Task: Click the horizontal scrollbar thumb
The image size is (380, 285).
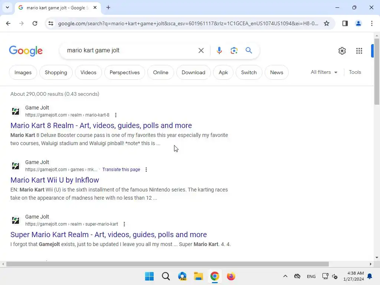Action: [x=167, y=264]
